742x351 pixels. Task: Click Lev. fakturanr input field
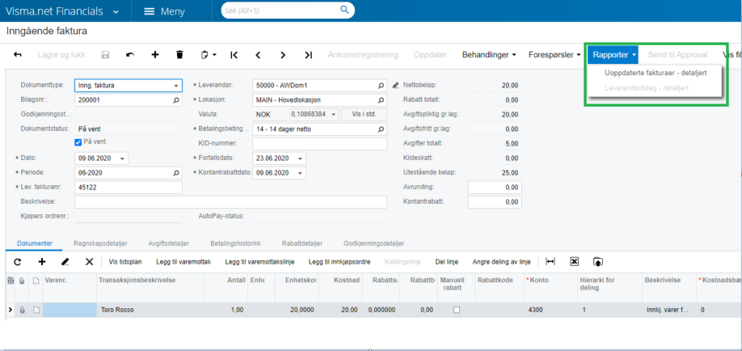pyautogui.click(x=129, y=188)
